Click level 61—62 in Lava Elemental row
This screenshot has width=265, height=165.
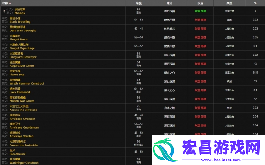138,89
